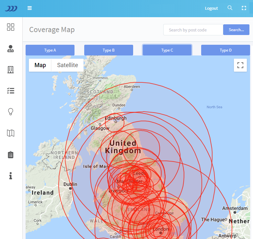
Task: Open the building icon in sidebar
Action: tap(11, 70)
